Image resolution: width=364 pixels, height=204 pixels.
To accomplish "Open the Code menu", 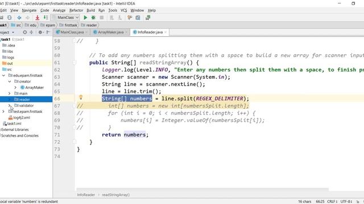I will pos(44,10).
